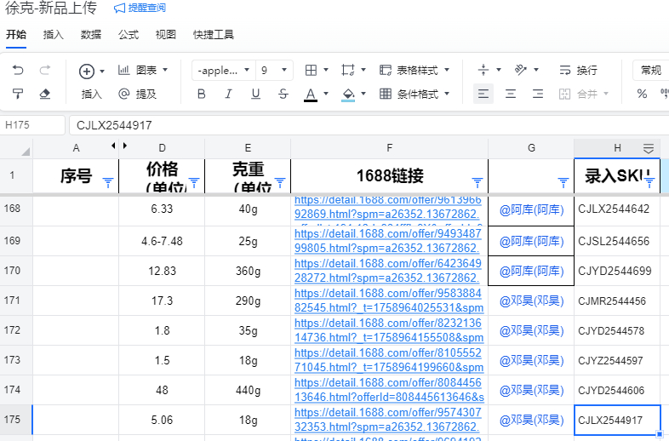Open the 快捷工具 tab
The height and width of the screenshot is (441, 669).
214,35
